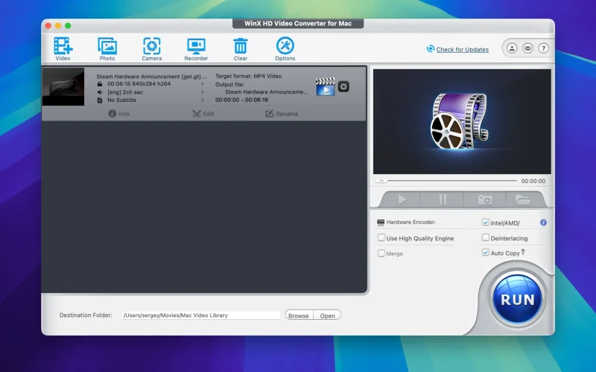This screenshot has width=596, height=372.
Task: Click Hardware Encoder info icon
Action: [544, 222]
